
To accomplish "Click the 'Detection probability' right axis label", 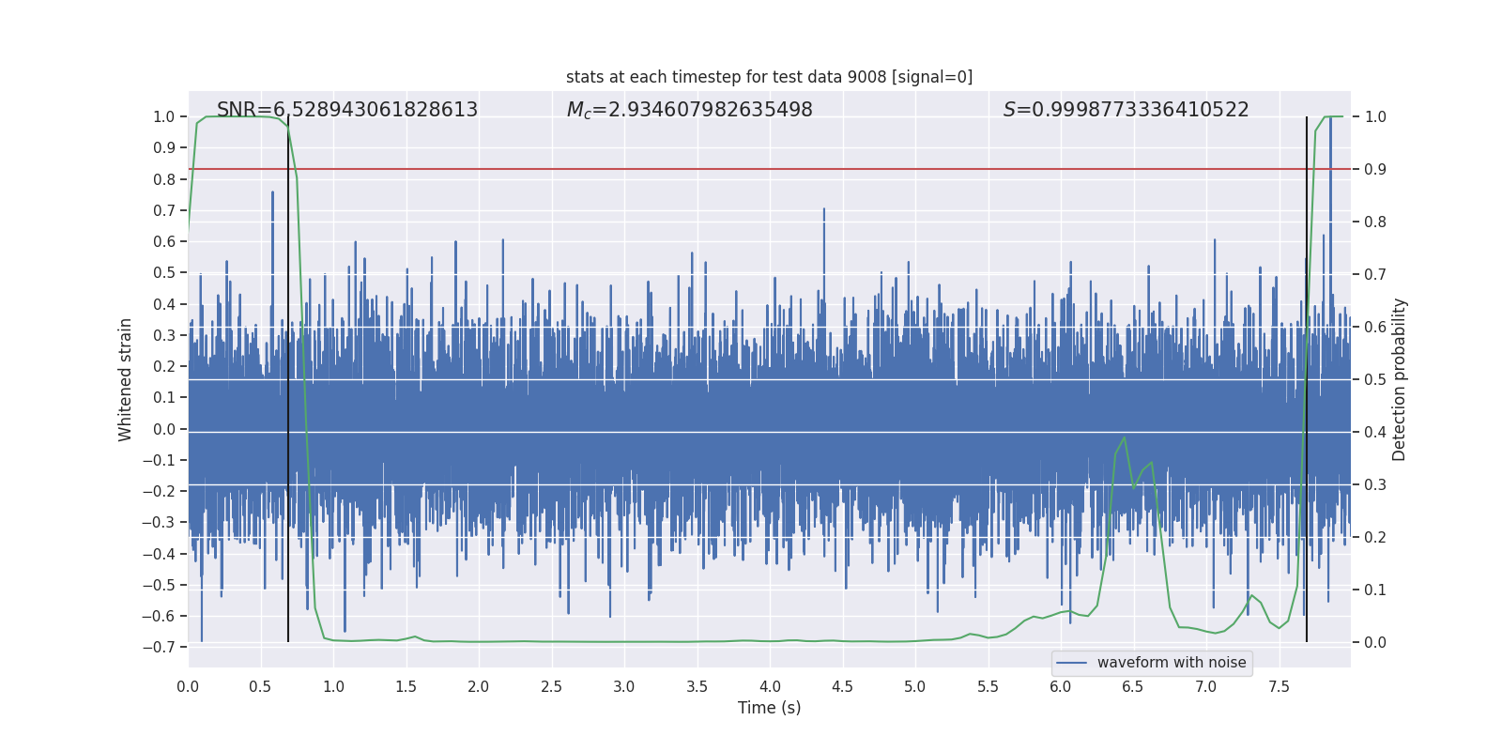I will pos(1400,379).
